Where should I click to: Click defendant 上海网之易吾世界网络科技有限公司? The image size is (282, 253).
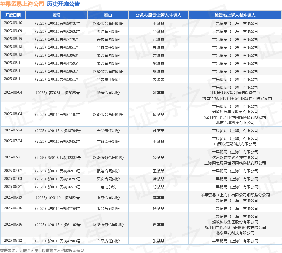pos(235,163)
